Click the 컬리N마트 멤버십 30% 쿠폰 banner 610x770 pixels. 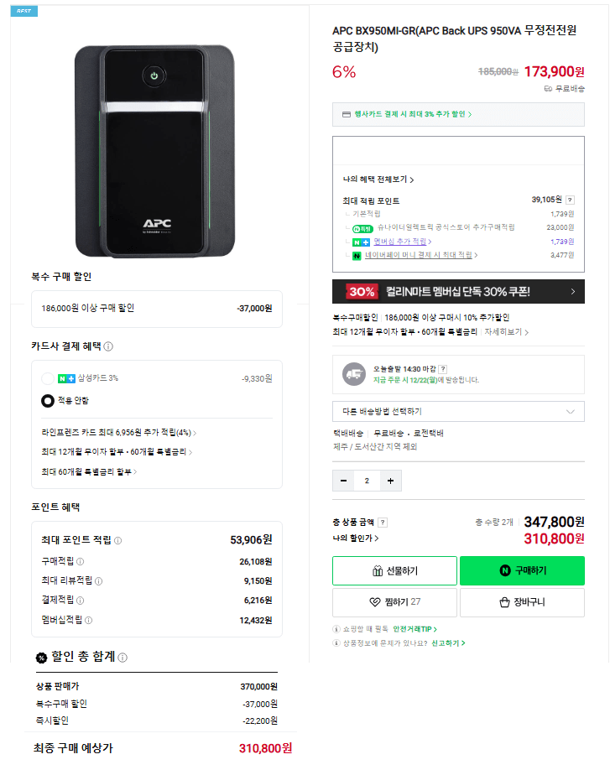click(x=457, y=290)
